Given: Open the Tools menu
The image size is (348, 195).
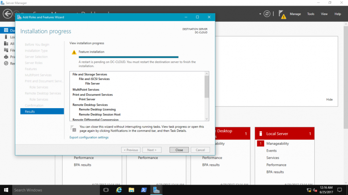Looking at the screenshot, I should tap(311, 14).
